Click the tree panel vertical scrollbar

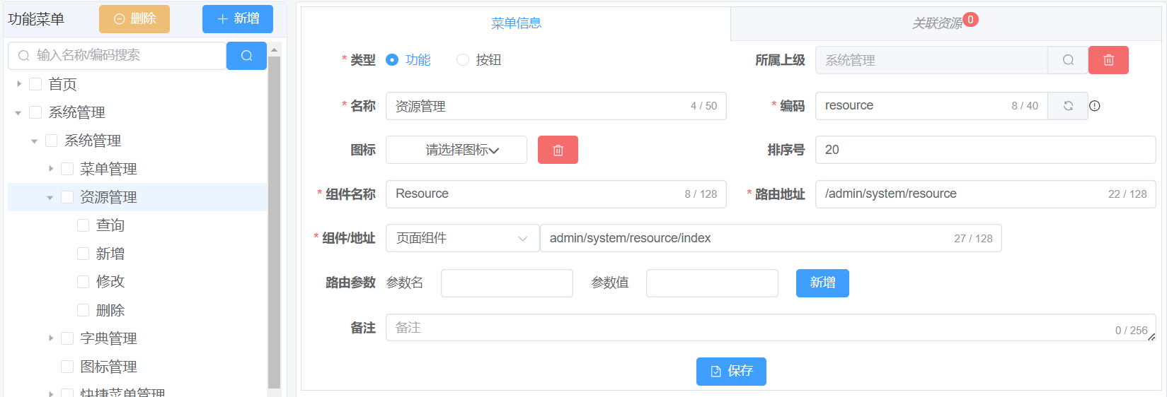point(275,222)
